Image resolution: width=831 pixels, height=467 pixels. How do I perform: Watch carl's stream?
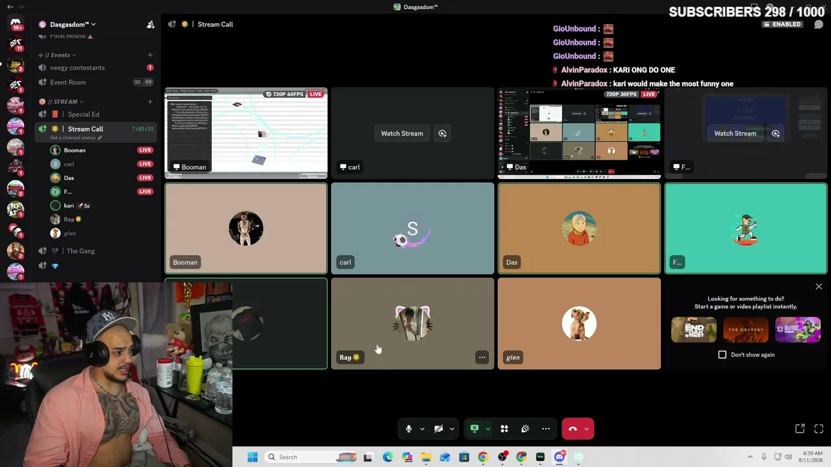[402, 134]
